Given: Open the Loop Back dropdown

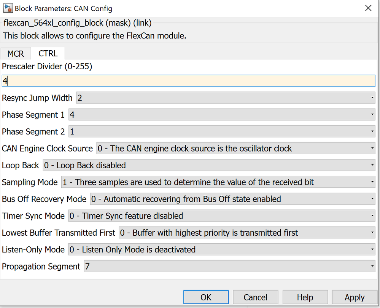Looking at the screenshot, I should [x=209, y=165].
